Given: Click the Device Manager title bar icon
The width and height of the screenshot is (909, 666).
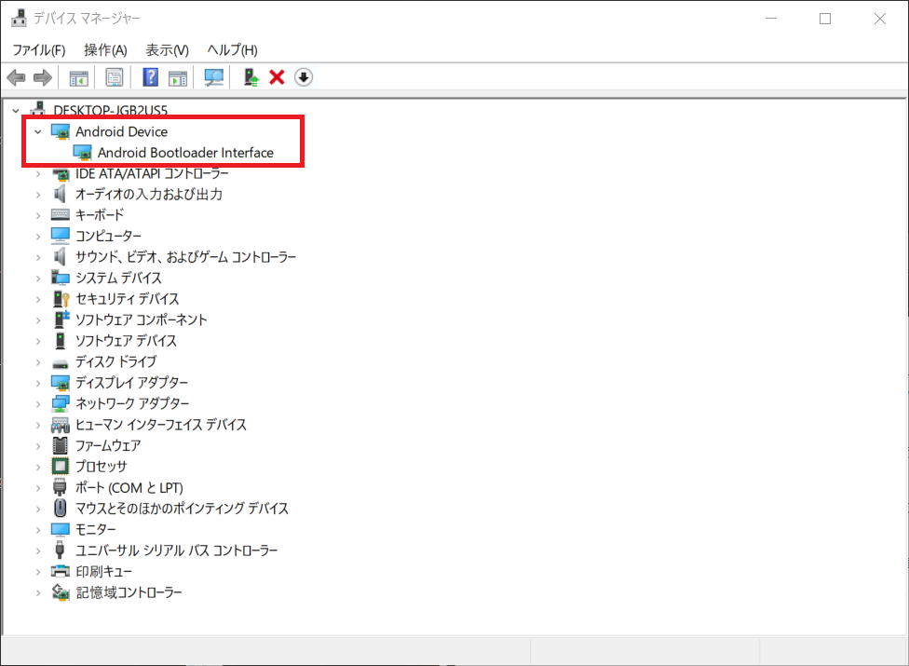Looking at the screenshot, I should coord(20,18).
